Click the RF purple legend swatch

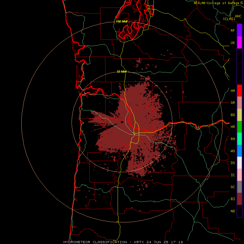click(239, 30)
